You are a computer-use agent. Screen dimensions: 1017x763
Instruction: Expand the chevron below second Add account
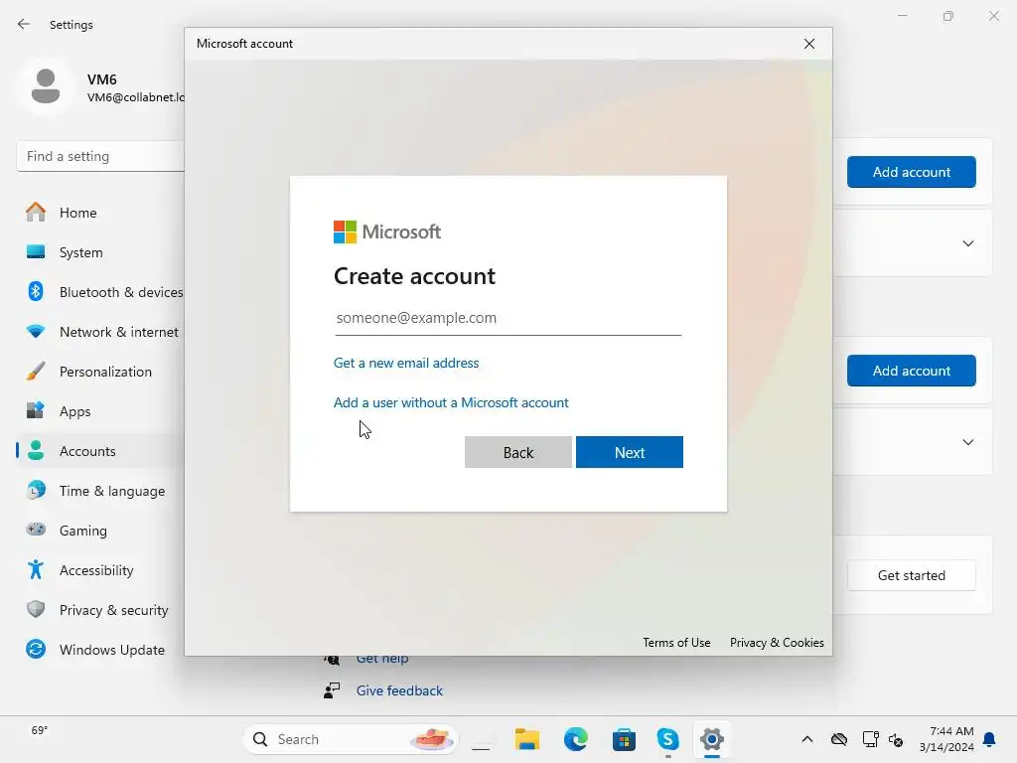point(967,442)
